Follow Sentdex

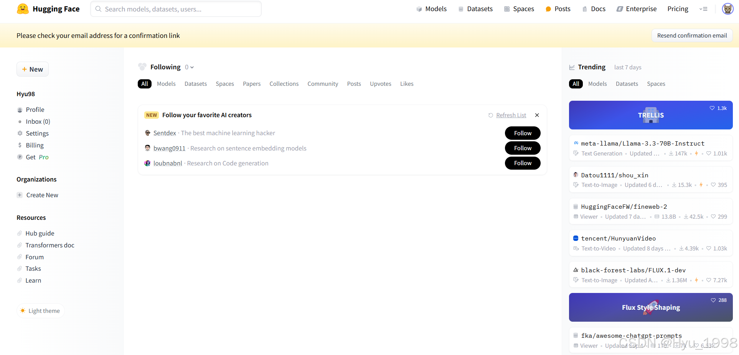click(x=523, y=133)
